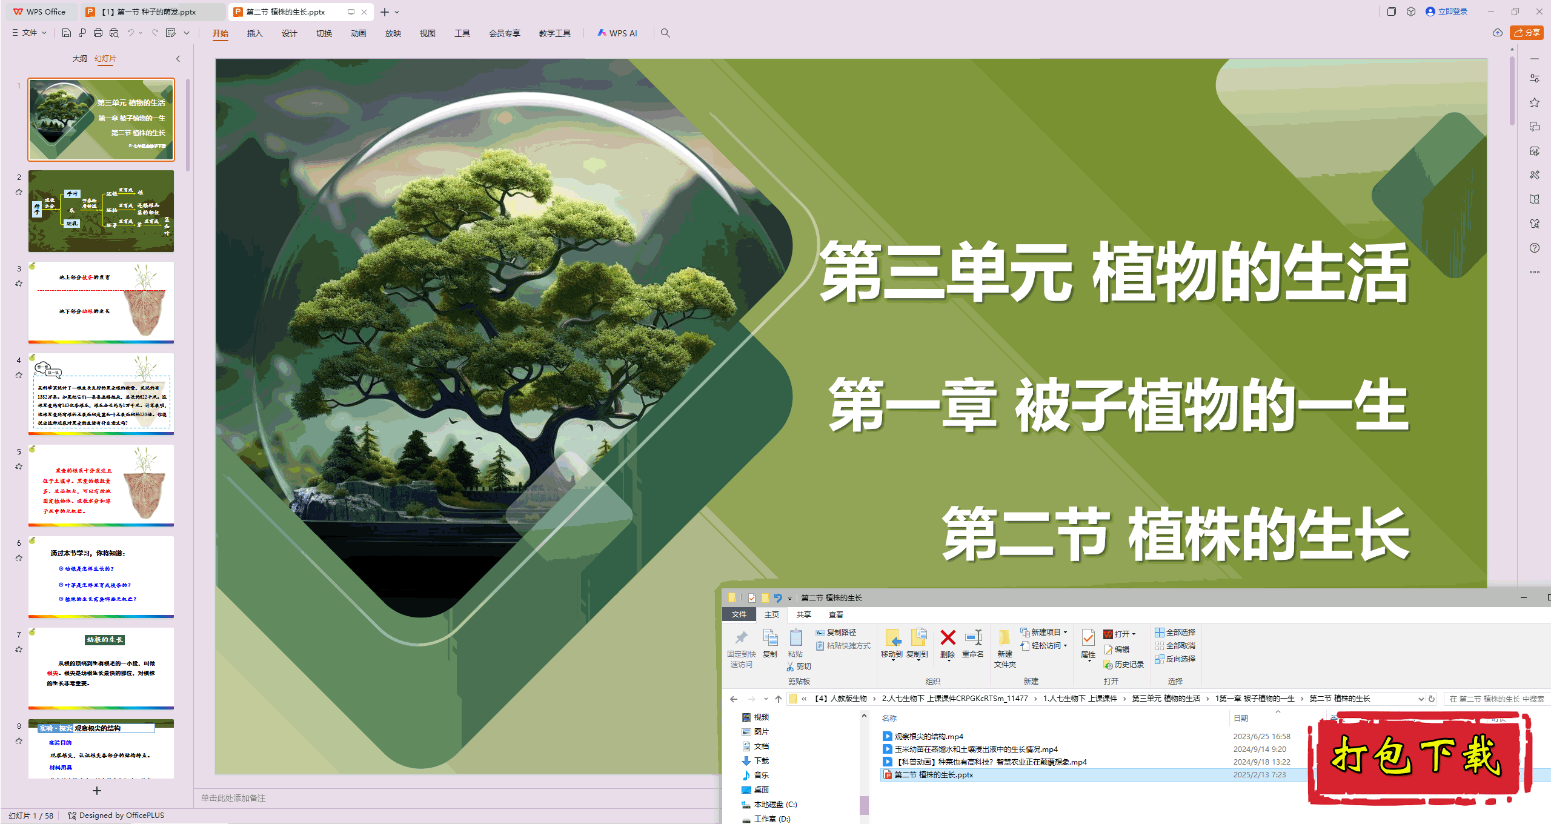1551x824 pixels.
Task: Toggle presentation mode icon on active tab
Action: click(x=351, y=12)
